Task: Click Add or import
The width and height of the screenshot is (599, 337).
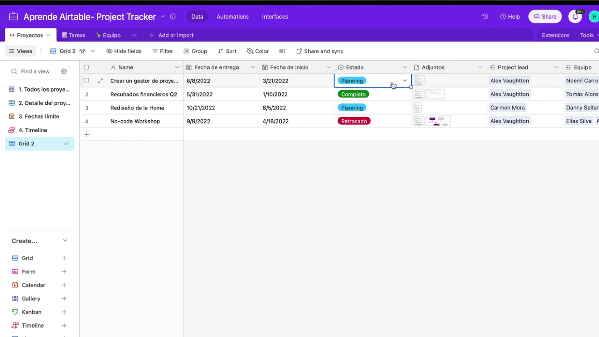Action: click(171, 35)
